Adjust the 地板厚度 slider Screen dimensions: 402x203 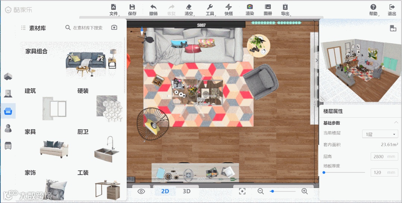click(344, 172)
